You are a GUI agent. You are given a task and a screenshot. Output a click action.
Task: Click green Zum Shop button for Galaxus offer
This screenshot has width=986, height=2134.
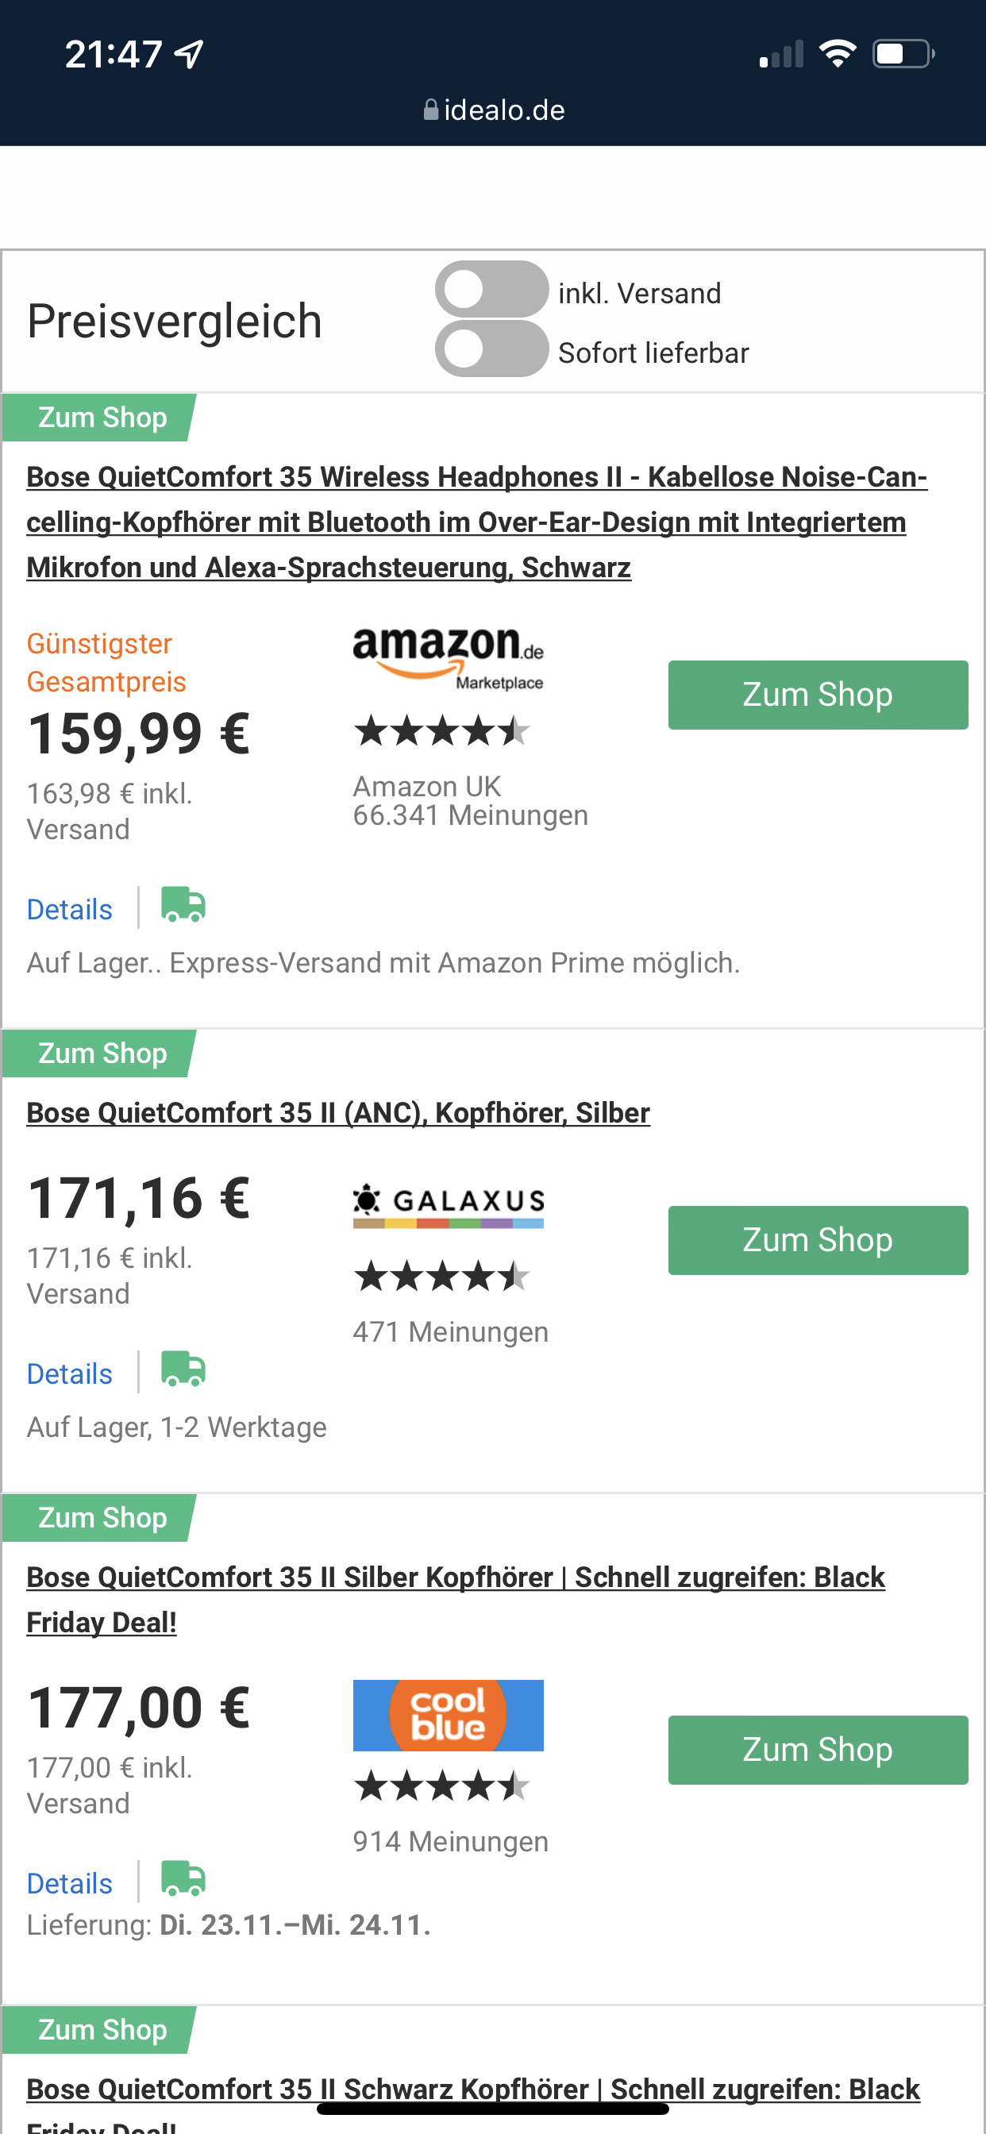pyautogui.click(x=818, y=1240)
